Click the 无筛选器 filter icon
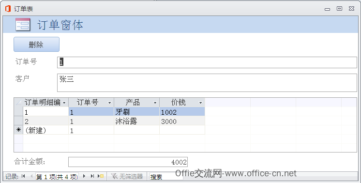Viewport: 361px width, 183px height. (x=114, y=176)
